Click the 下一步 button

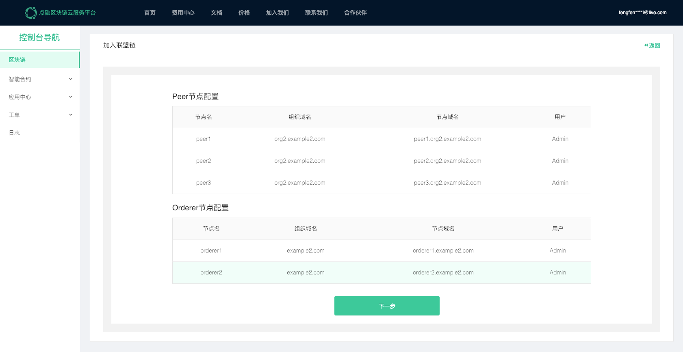coord(387,306)
